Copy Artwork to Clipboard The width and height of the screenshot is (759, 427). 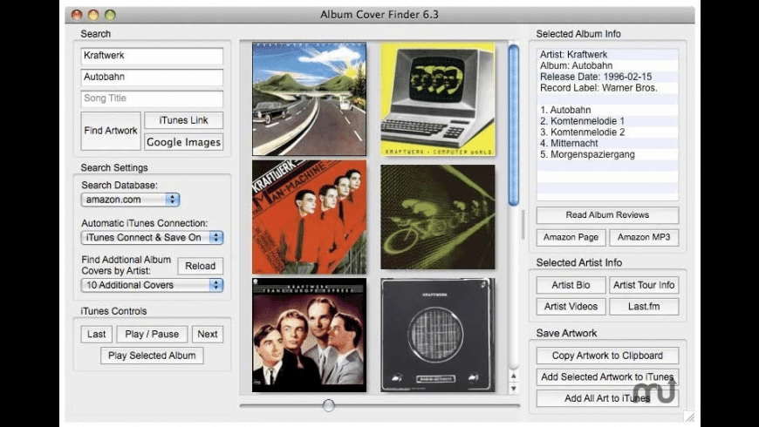click(x=607, y=356)
